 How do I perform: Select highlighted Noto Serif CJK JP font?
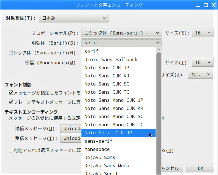[118, 133]
